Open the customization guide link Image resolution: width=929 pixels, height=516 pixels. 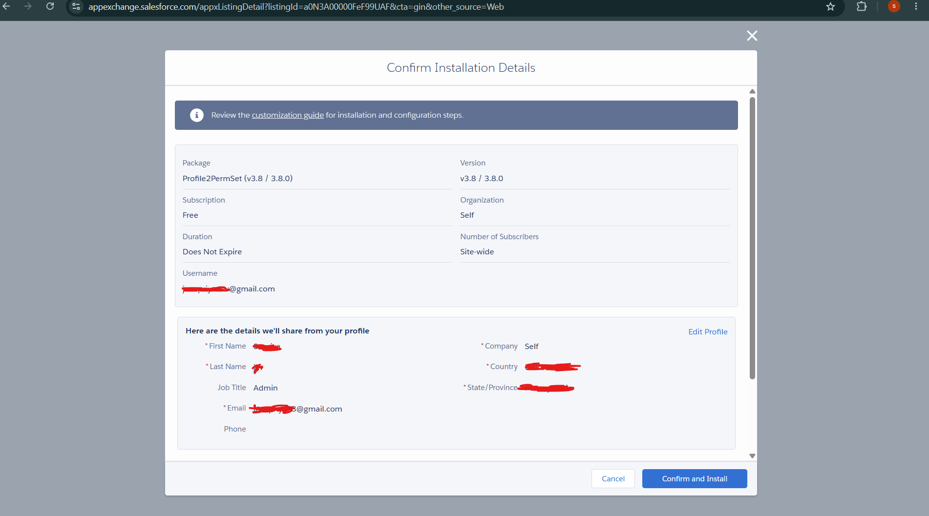(288, 115)
